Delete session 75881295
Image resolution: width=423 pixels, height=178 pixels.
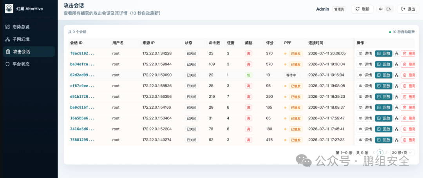click(408, 140)
